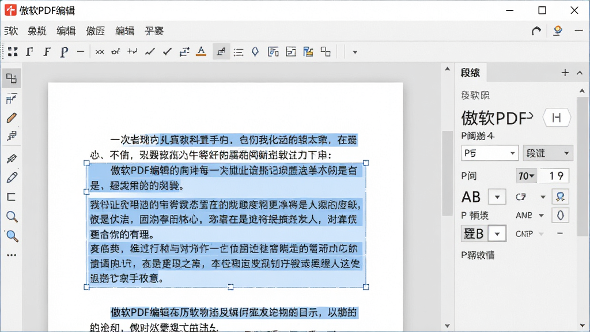590x332 pixels.
Task: Toggle the B style button in panel
Action: click(474, 234)
